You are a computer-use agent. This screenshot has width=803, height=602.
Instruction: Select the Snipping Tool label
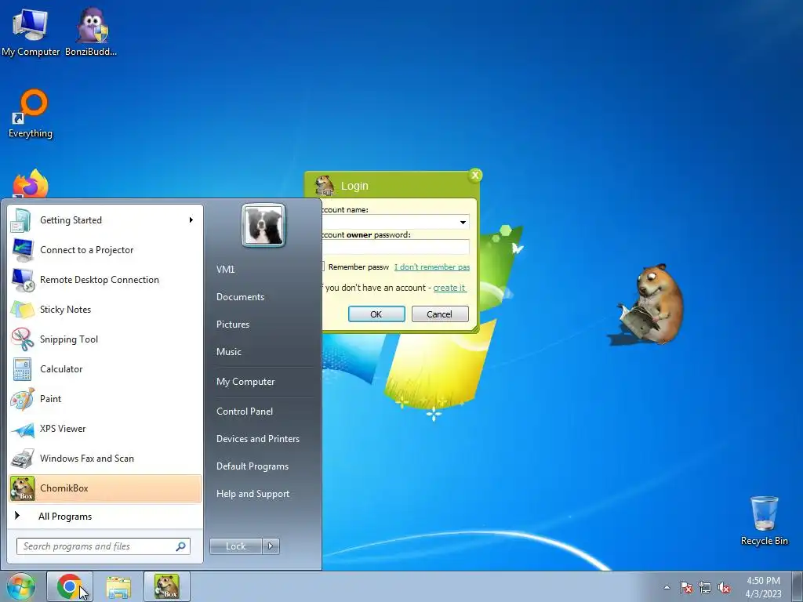tap(69, 339)
